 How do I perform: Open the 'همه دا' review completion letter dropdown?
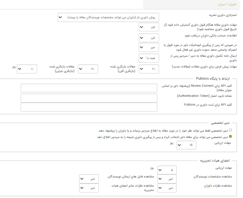coord(148,58)
